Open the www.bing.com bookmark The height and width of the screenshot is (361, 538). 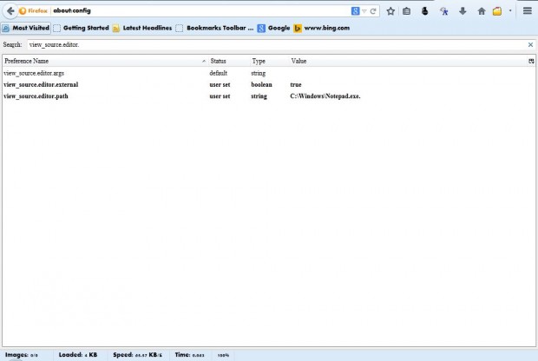[x=322, y=28]
